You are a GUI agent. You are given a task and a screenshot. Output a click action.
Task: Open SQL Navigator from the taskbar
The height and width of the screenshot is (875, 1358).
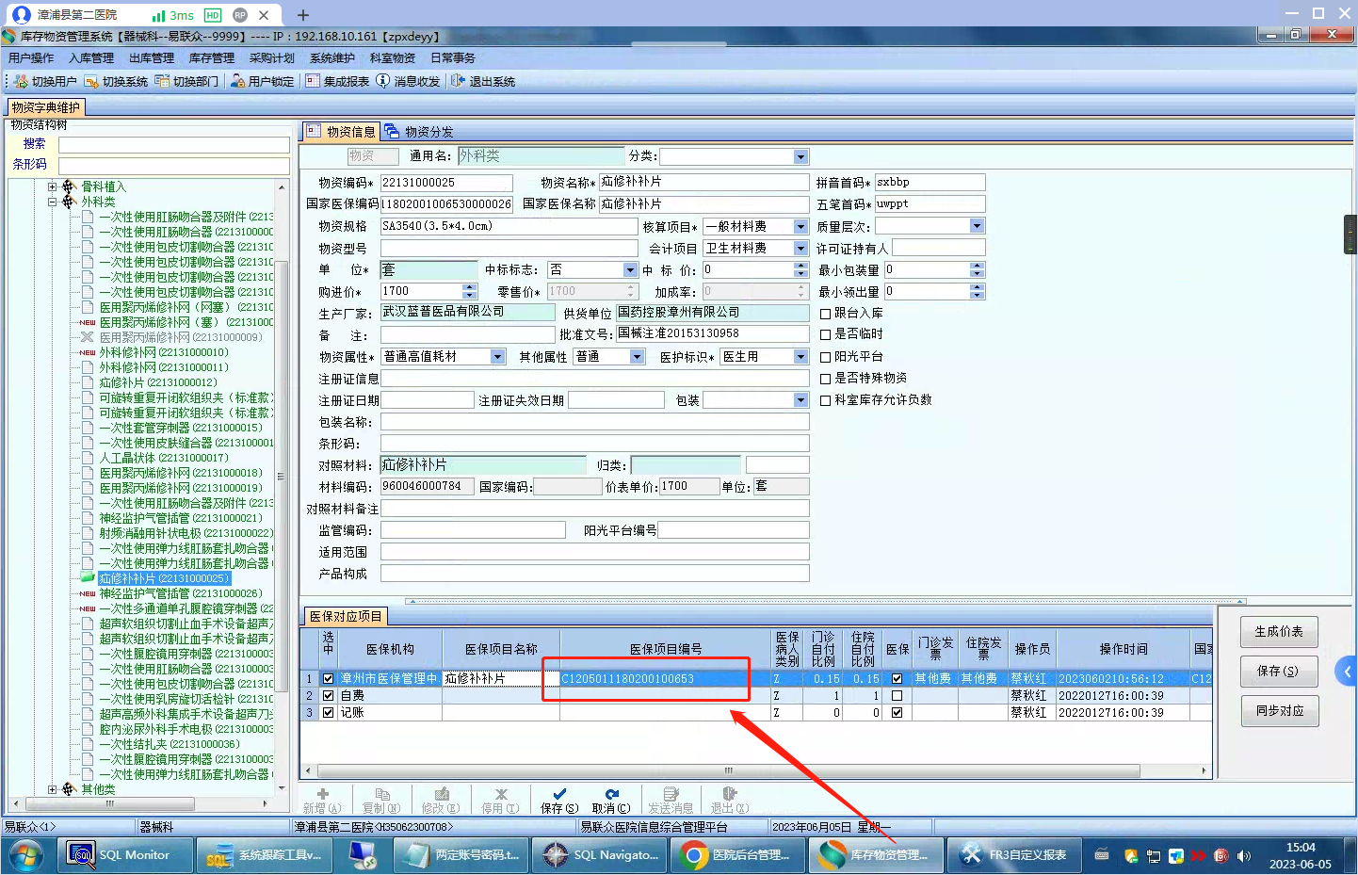click(x=602, y=855)
